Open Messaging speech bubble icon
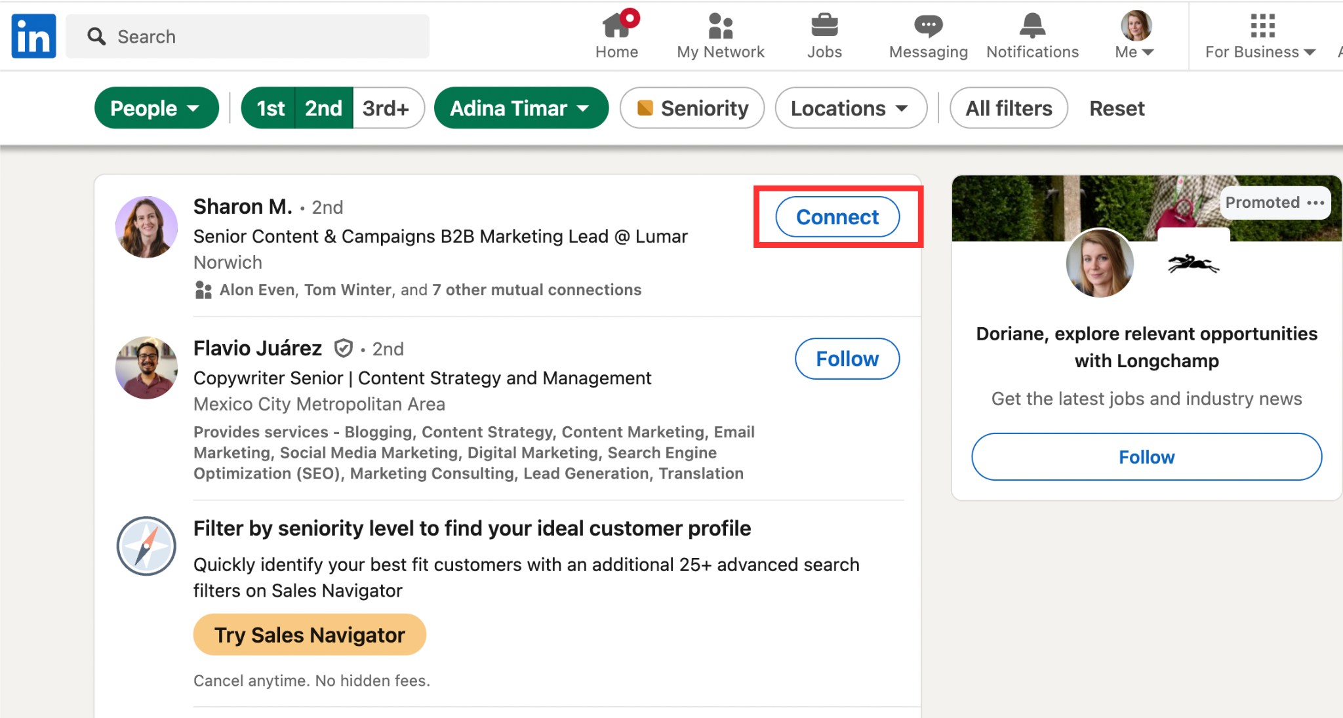This screenshot has width=1343, height=718. click(x=928, y=26)
